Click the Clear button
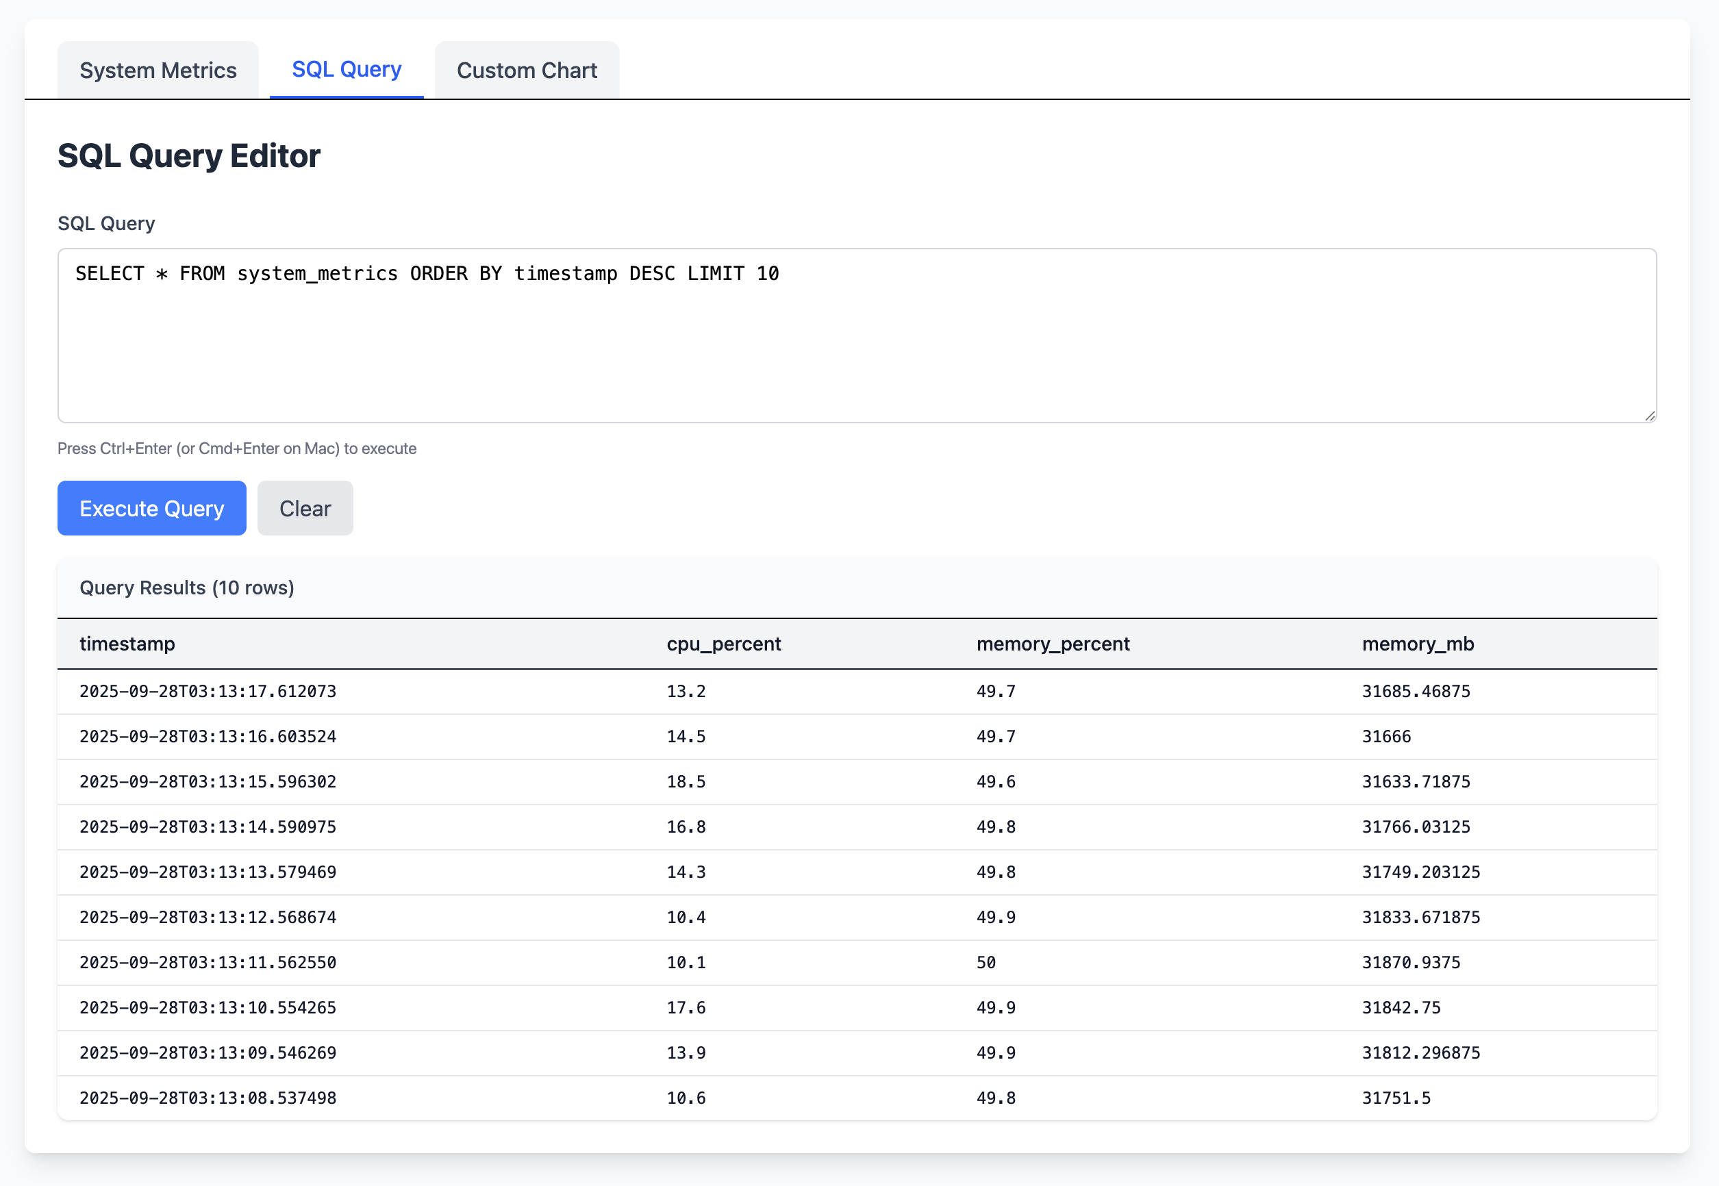The height and width of the screenshot is (1186, 1719). pyautogui.click(x=305, y=508)
